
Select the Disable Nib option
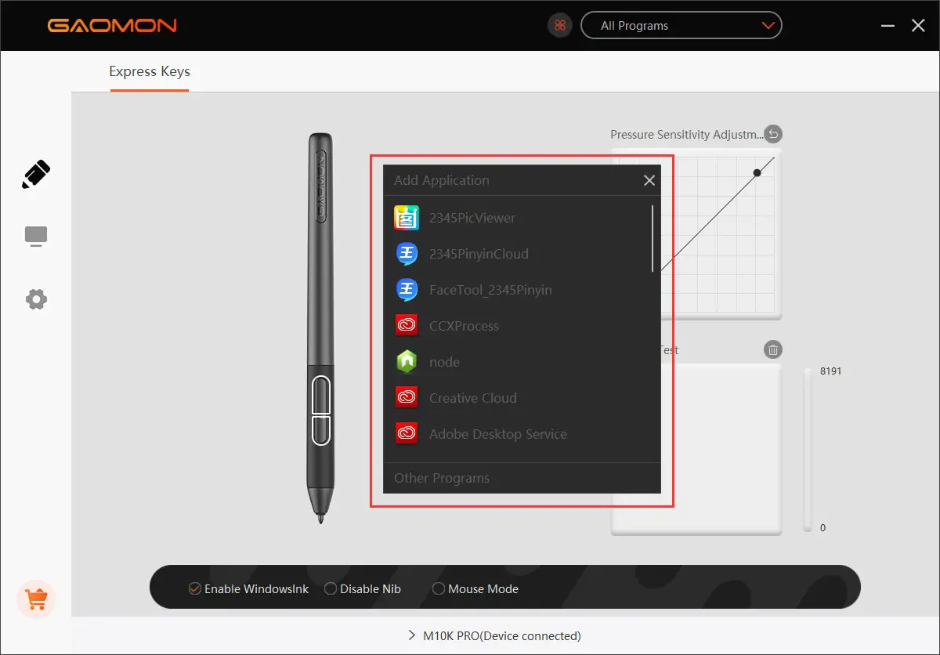tap(331, 588)
